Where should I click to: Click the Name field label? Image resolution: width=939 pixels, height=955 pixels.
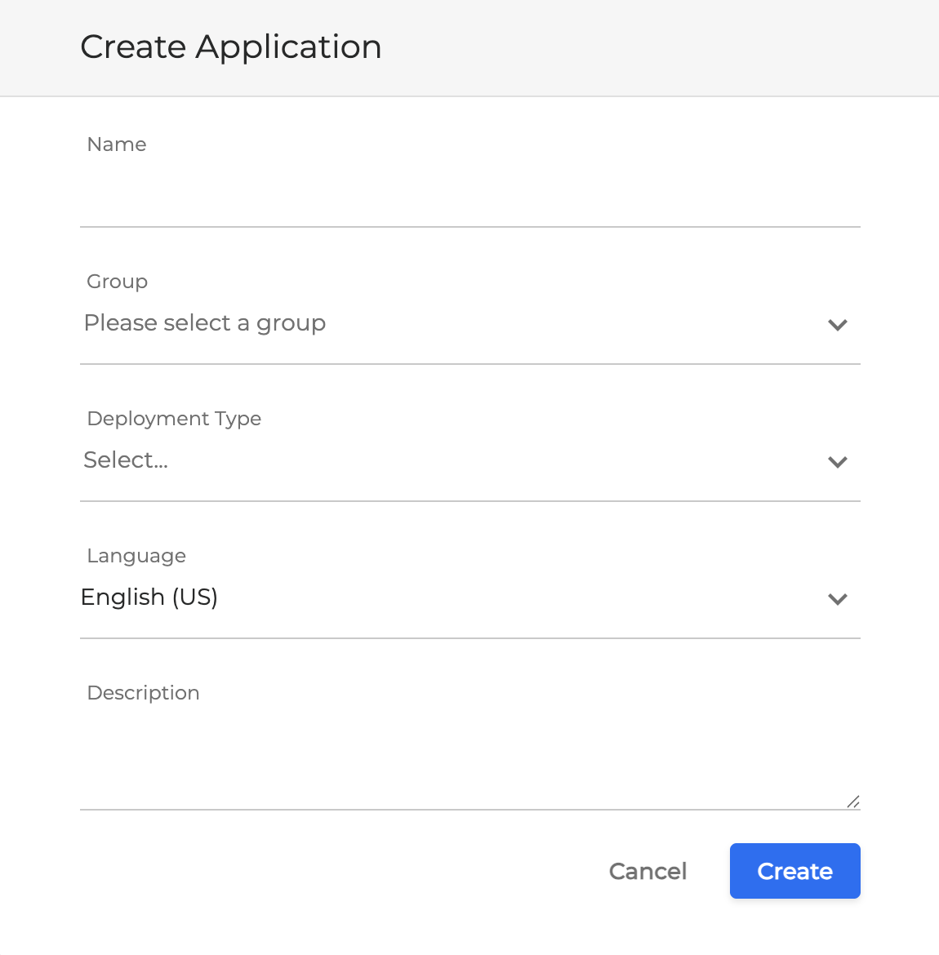pos(117,144)
